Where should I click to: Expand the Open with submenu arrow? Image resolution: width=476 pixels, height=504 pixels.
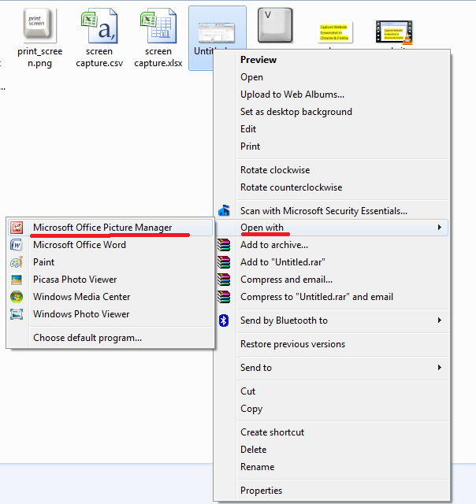439,228
